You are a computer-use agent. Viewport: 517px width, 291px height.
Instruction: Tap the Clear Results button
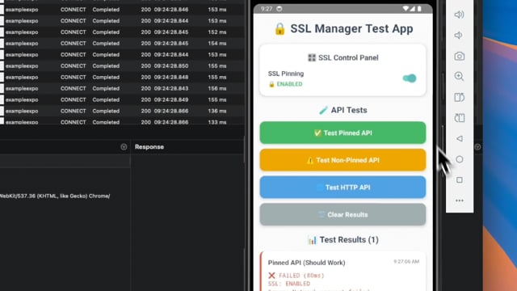click(343, 214)
